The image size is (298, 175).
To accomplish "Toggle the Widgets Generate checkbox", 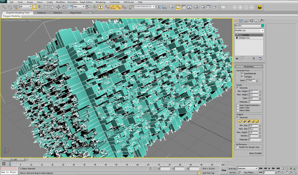I will 237,117.
